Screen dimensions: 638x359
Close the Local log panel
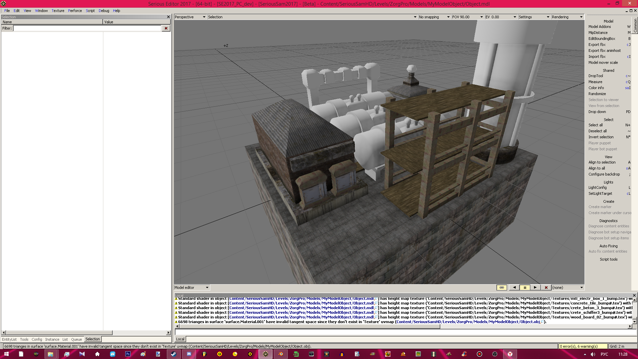tap(634, 295)
